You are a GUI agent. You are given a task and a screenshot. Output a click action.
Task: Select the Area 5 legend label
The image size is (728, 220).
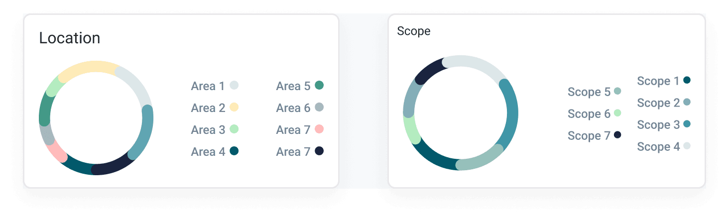pyautogui.click(x=293, y=86)
